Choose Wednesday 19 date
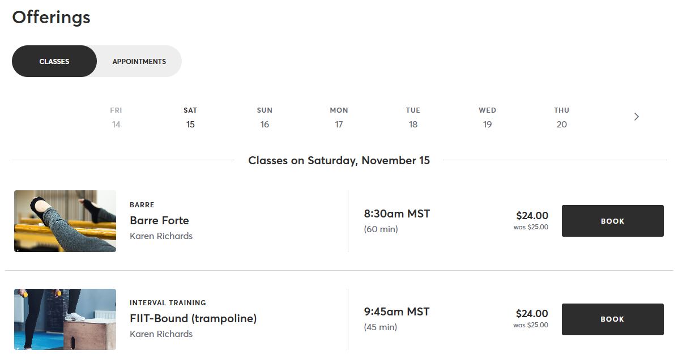This screenshot has width=691, height=363. pos(487,117)
